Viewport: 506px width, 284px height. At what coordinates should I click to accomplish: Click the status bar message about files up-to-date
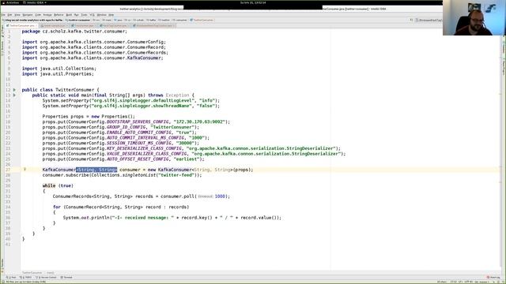(x=26, y=282)
